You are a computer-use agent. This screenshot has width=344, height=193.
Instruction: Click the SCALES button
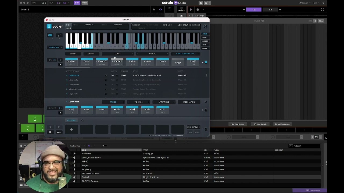tap(91, 54)
